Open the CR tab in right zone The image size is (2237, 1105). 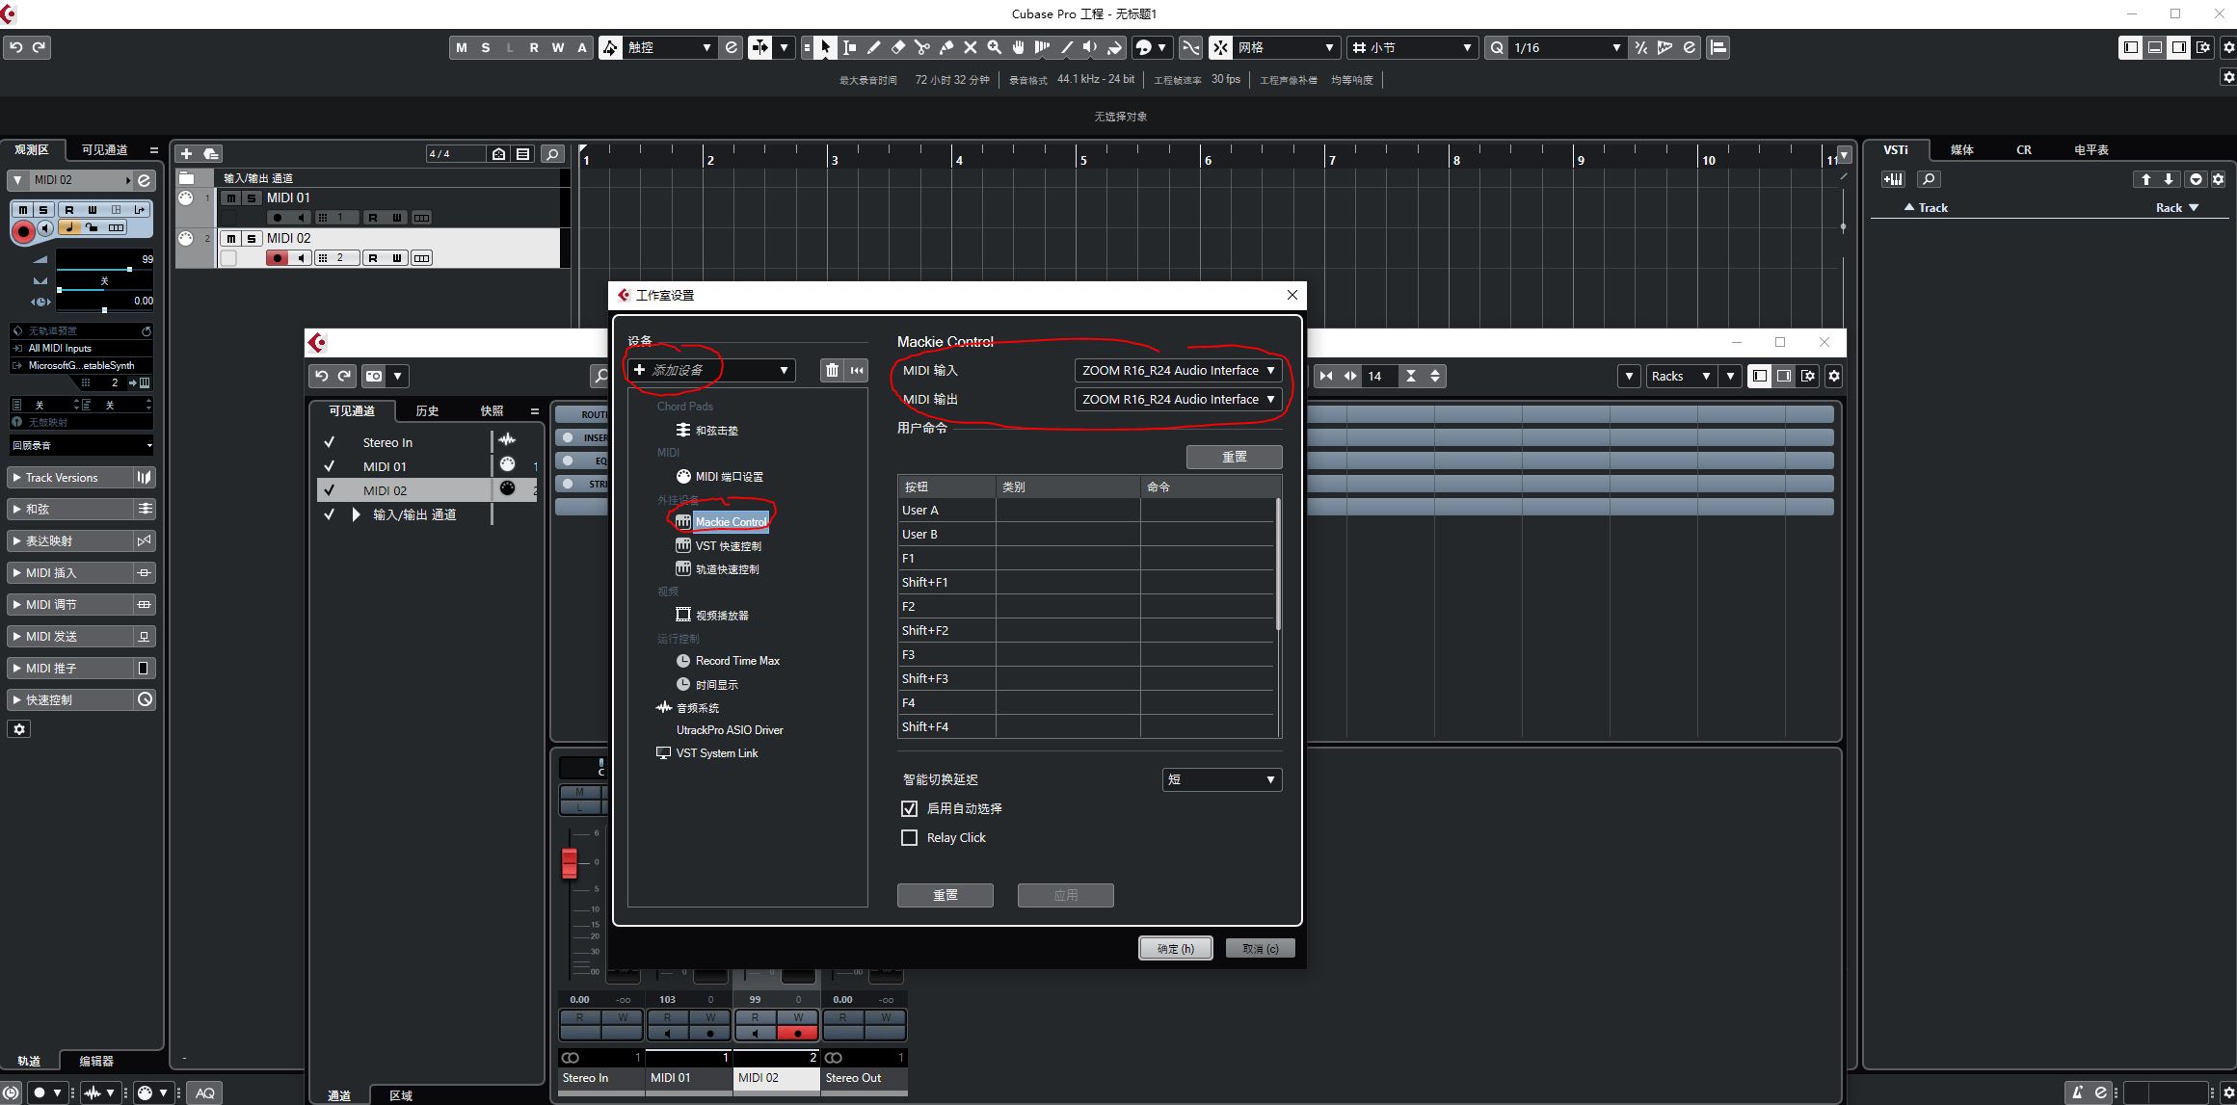pos(2024,150)
